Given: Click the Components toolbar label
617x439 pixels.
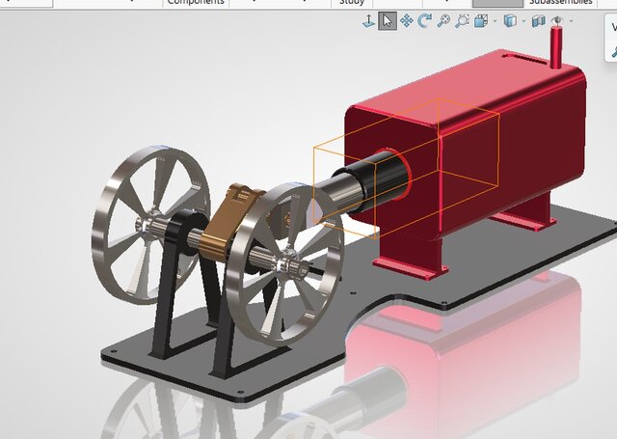Looking at the screenshot, I should pos(196,2).
